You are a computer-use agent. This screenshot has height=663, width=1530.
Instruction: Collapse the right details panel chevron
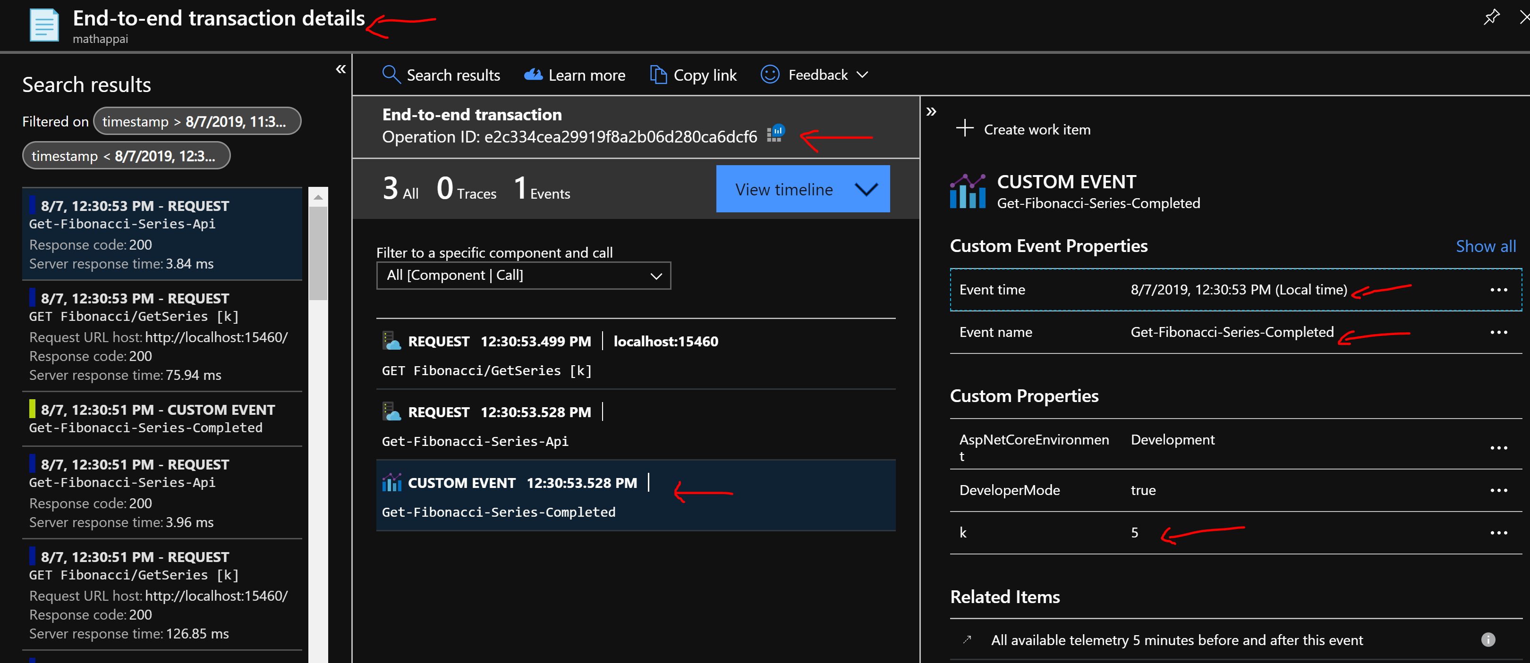pos(931,111)
